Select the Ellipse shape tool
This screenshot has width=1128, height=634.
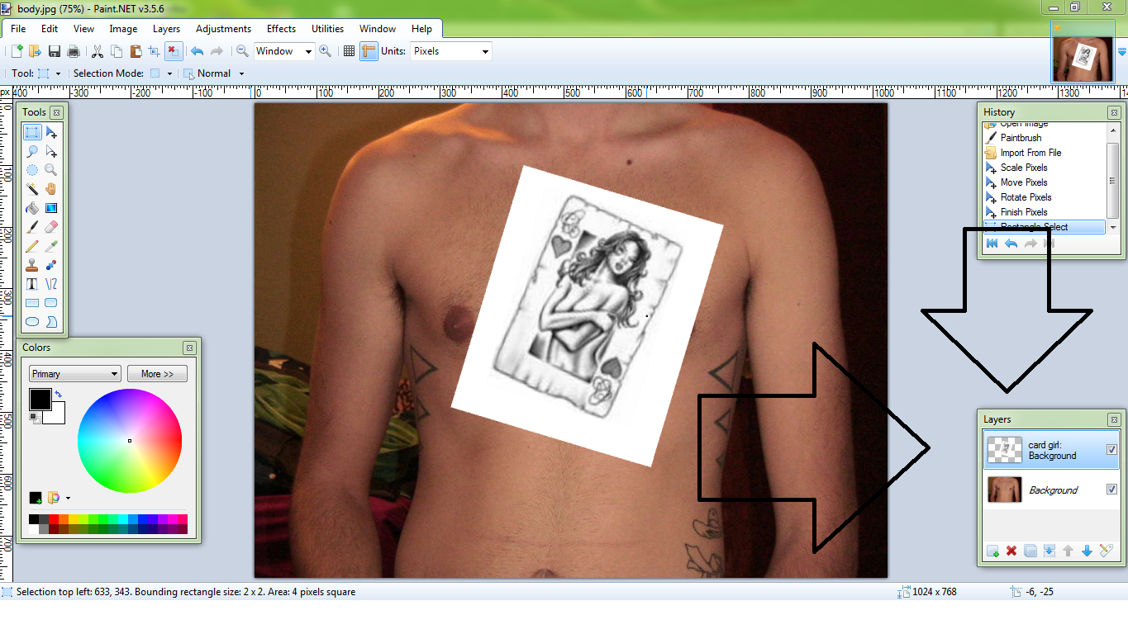(32, 322)
